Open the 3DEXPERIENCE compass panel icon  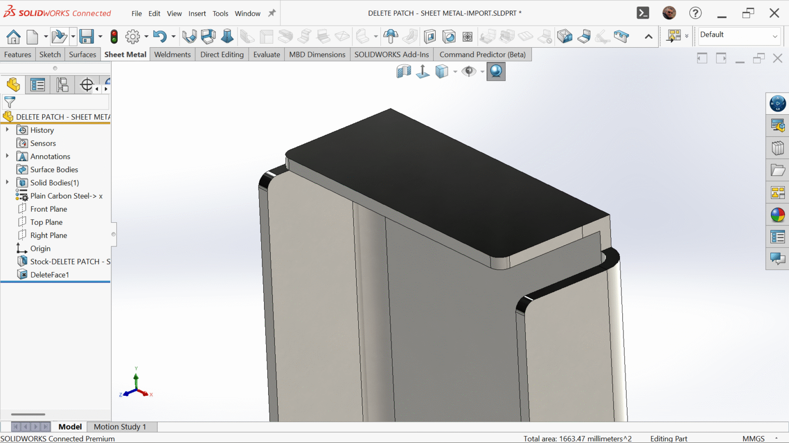click(x=777, y=104)
